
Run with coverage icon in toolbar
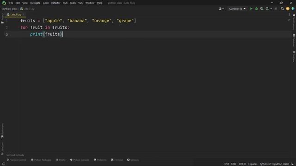pyautogui.click(x=262, y=9)
